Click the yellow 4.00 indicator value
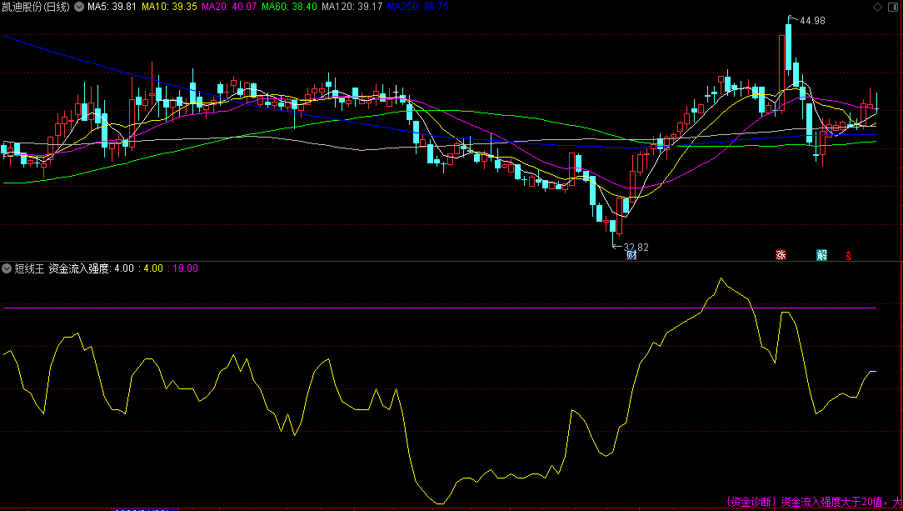The image size is (903, 511). tap(153, 268)
